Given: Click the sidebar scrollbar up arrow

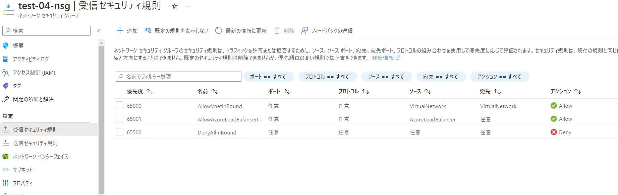Looking at the screenshot, I should point(101,42).
